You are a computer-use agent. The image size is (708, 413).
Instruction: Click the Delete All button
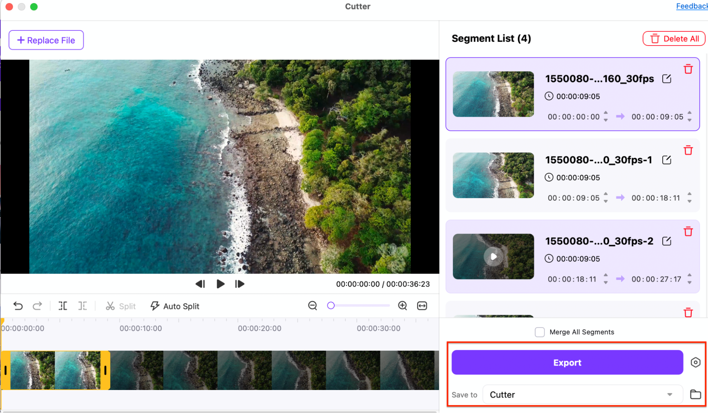click(674, 39)
